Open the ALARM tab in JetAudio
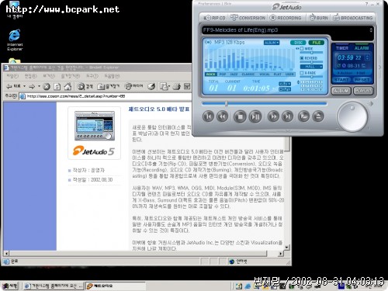The width and height of the screenshot is (388, 291). (362, 48)
